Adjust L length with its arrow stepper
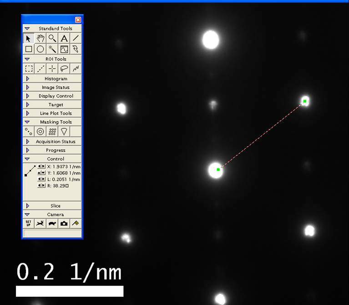The height and width of the screenshot is (305, 349). 41,179
